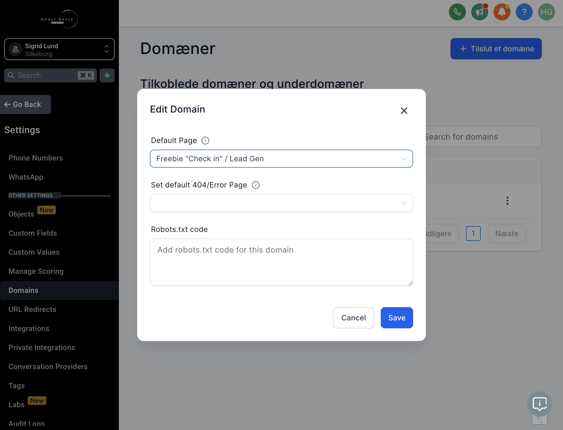Open the three-dot domain options menu
The width and height of the screenshot is (563, 430).
507,201
